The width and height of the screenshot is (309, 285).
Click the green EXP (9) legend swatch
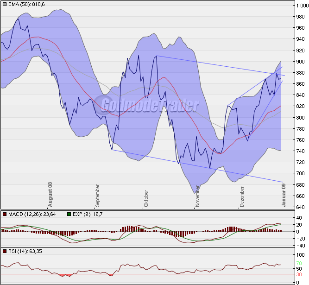(x=69, y=214)
